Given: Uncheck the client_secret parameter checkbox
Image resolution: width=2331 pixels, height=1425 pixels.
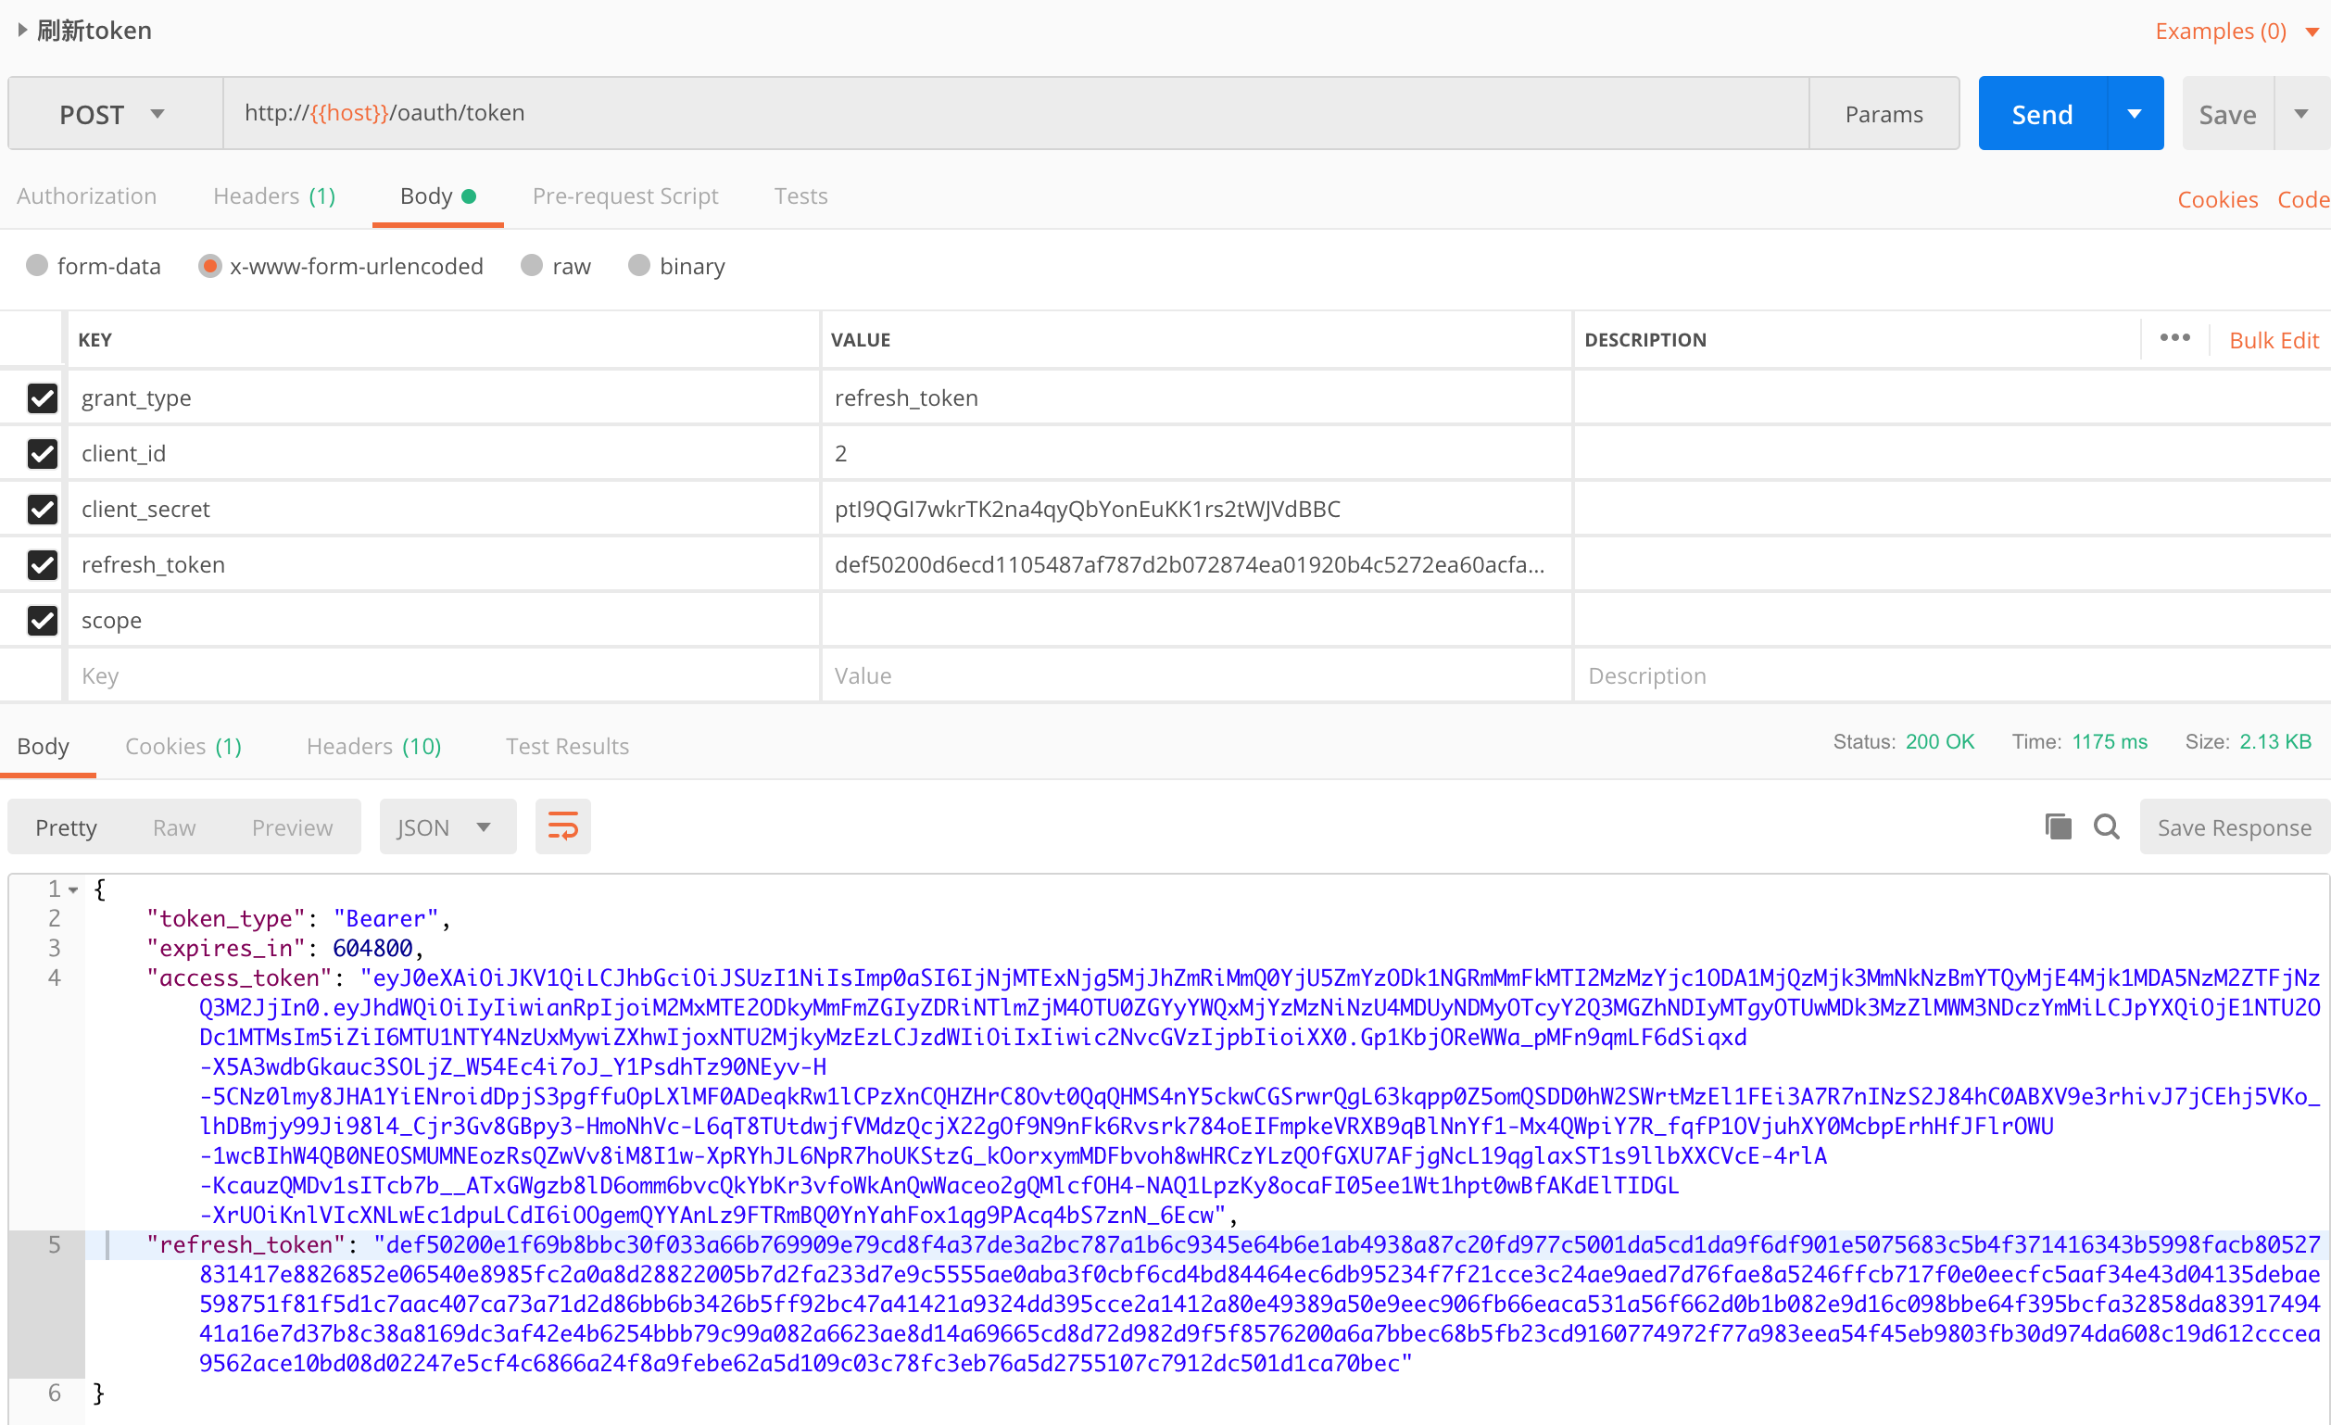Looking at the screenshot, I should click(x=43, y=509).
